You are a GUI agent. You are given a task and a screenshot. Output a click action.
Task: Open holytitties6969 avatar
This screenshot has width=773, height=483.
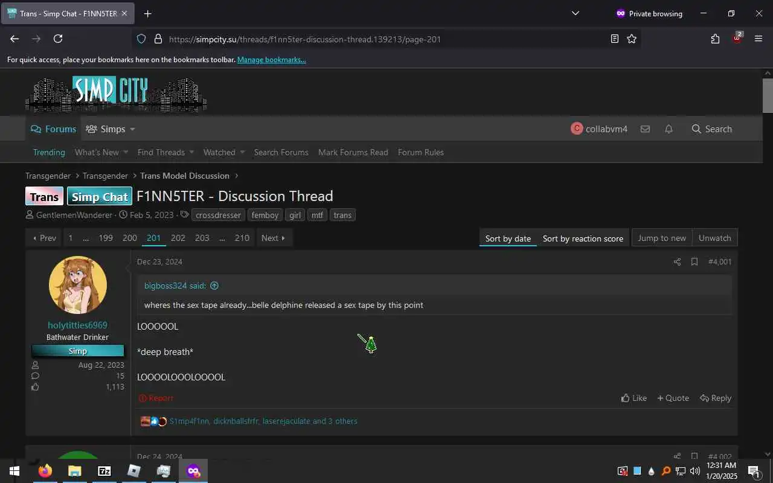pyautogui.click(x=78, y=285)
